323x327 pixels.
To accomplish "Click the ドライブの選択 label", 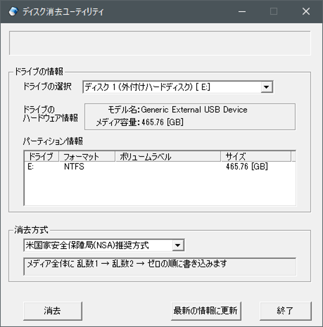I will pos(47,86).
